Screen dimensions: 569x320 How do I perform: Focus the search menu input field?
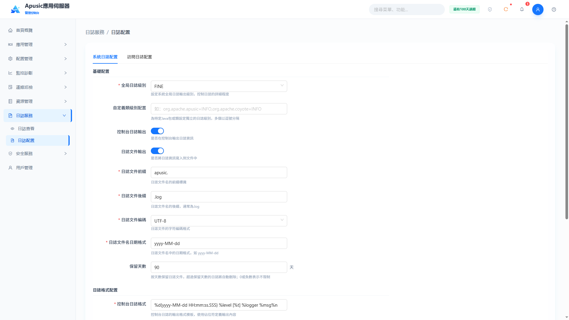[x=407, y=9]
